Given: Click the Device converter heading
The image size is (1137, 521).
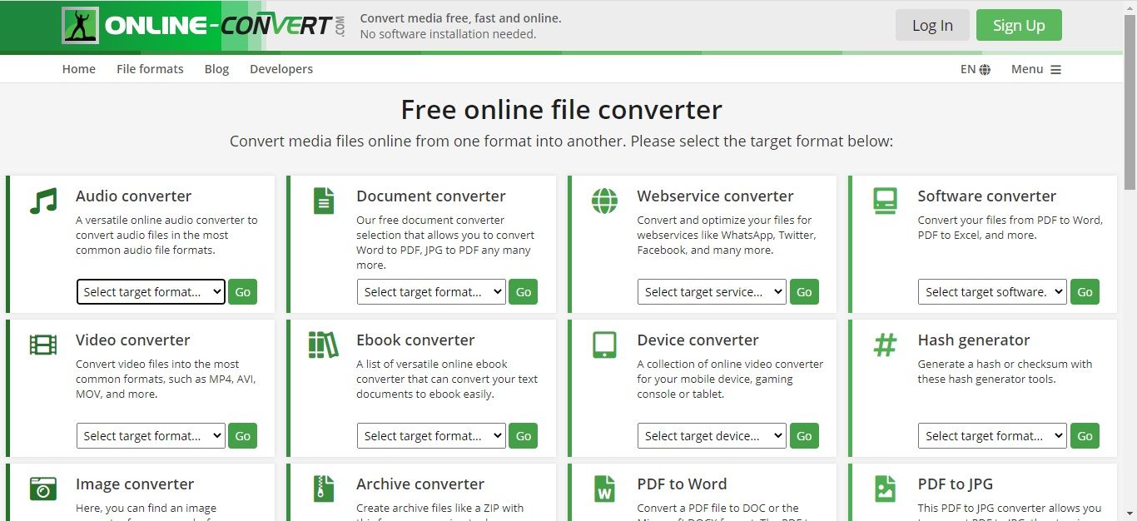Looking at the screenshot, I should [698, 340].
